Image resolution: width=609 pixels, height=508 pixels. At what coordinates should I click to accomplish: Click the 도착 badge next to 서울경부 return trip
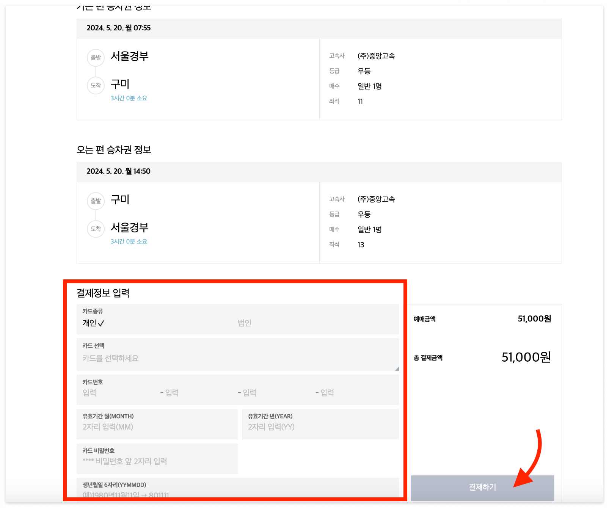pos(96,229)
